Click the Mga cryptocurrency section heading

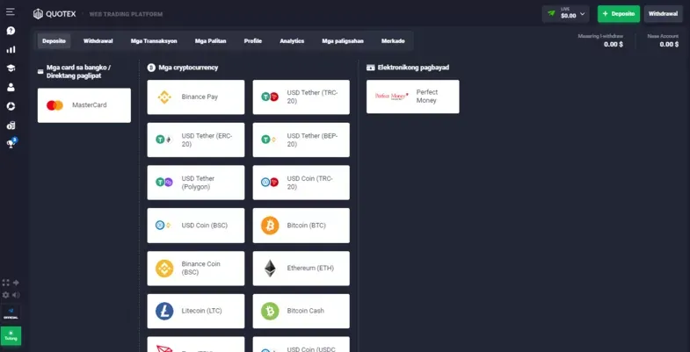coord(188,68)
